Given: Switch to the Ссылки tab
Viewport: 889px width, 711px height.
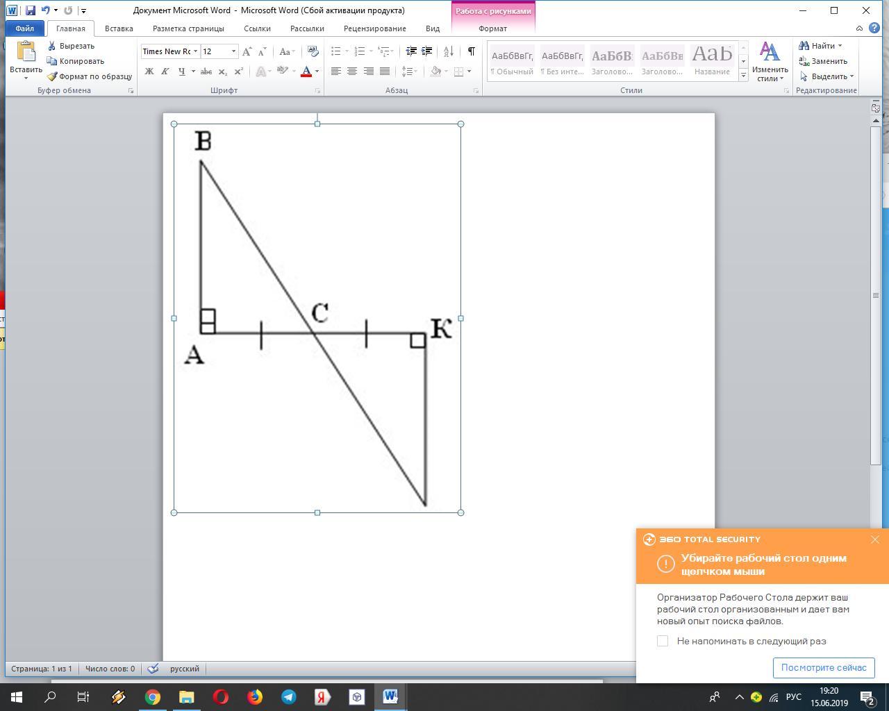Looking at the screenshot, I should click(x=257, y=28).
